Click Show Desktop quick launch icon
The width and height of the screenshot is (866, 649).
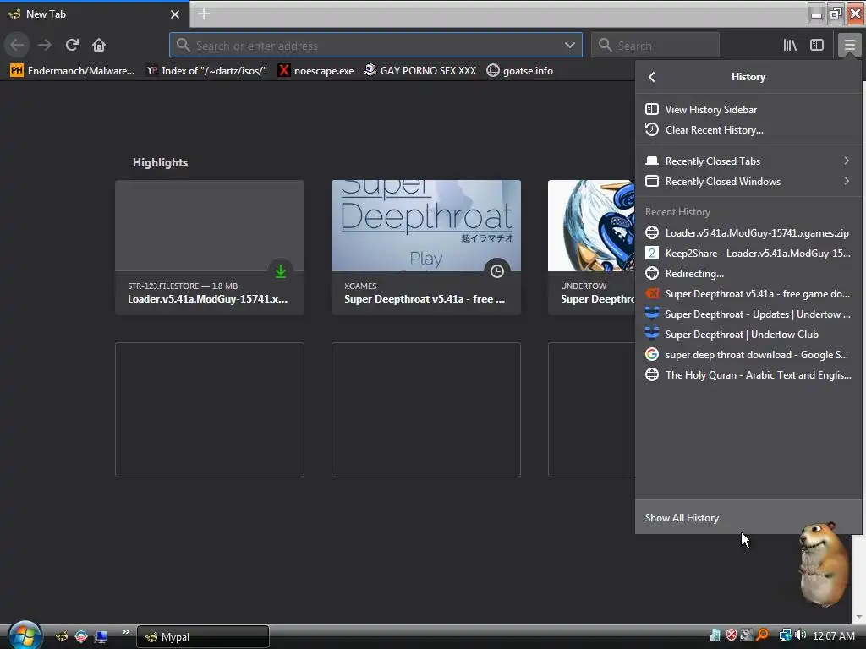tap(101, 637)
